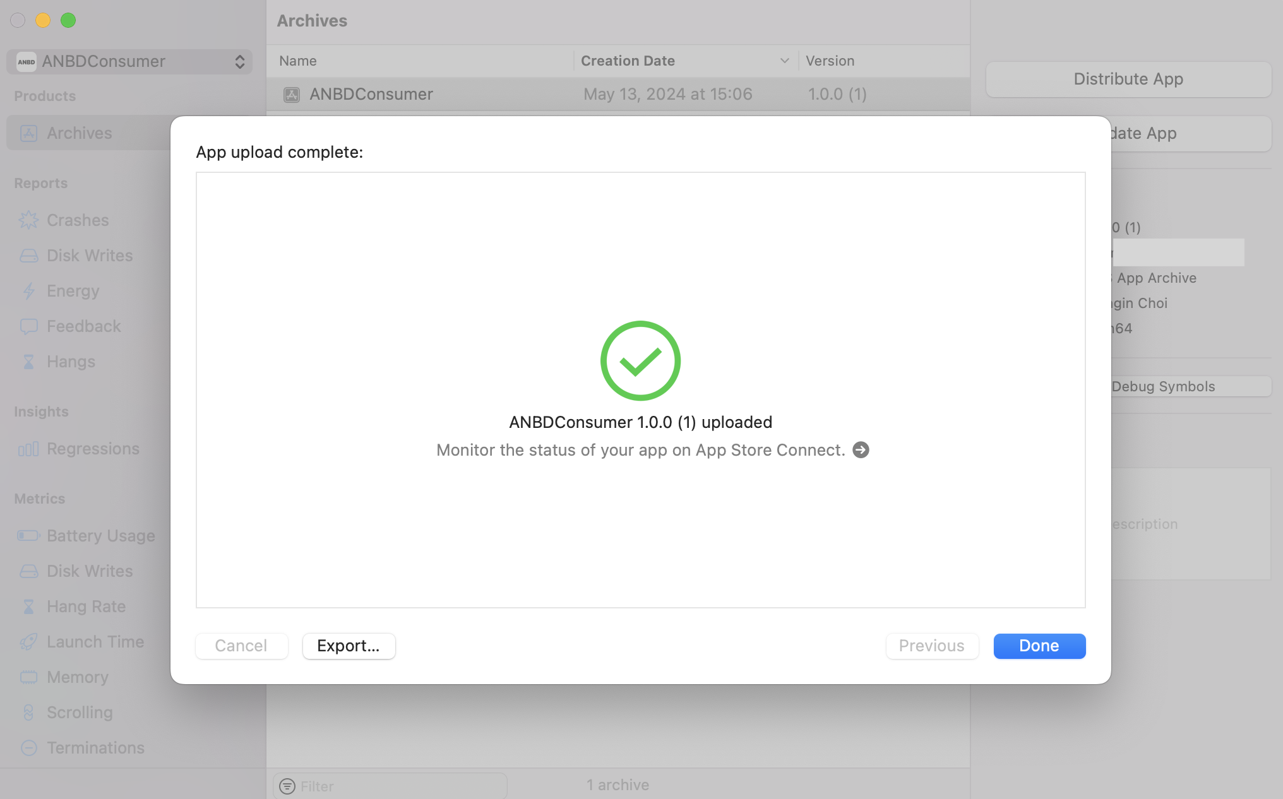This screenshot has width=1283, height=799.
Task: Click the Feedback speech bubble icon
Action: [29, 326]
